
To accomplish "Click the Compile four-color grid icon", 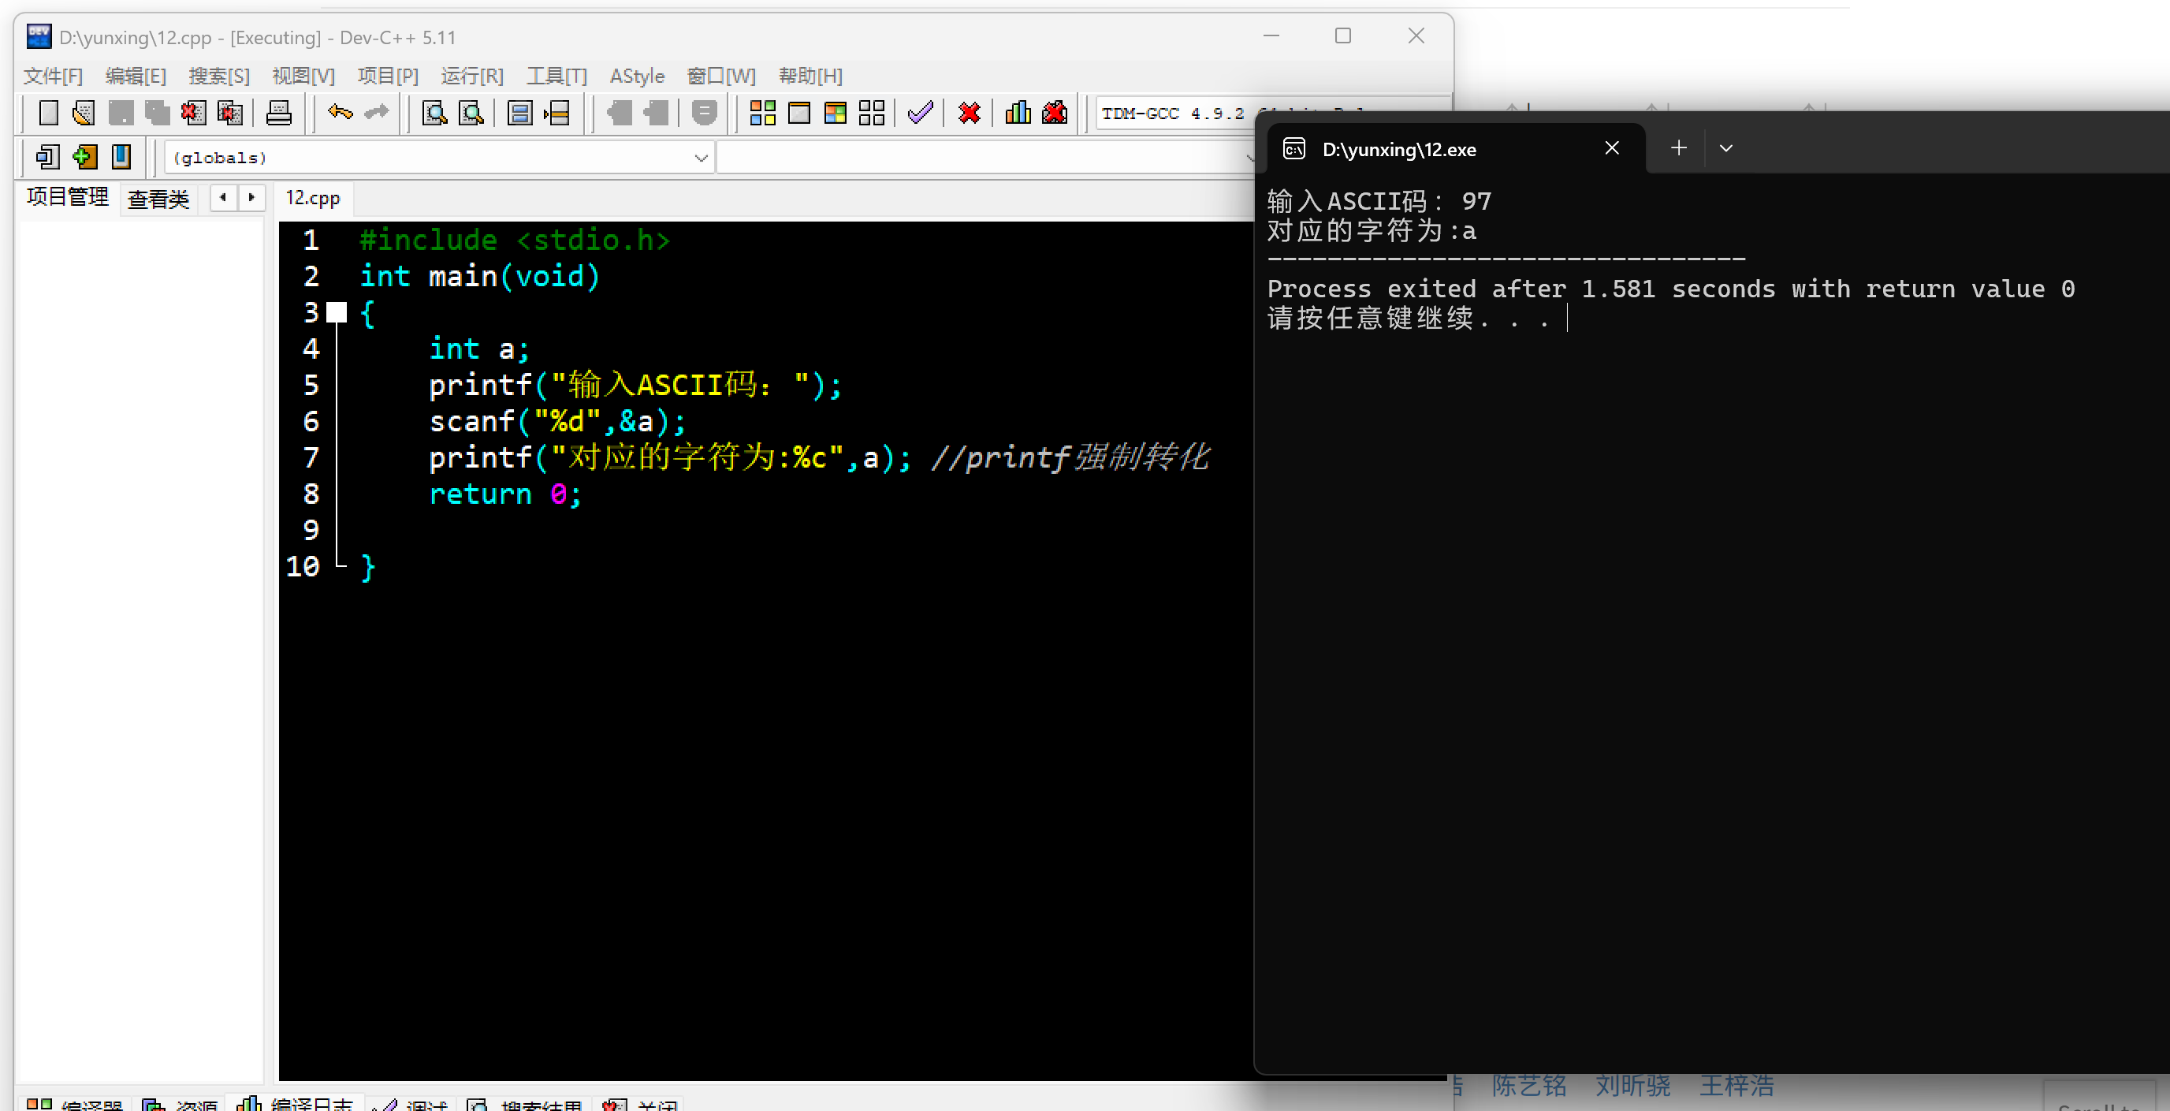I will click(x=762, y=113).
